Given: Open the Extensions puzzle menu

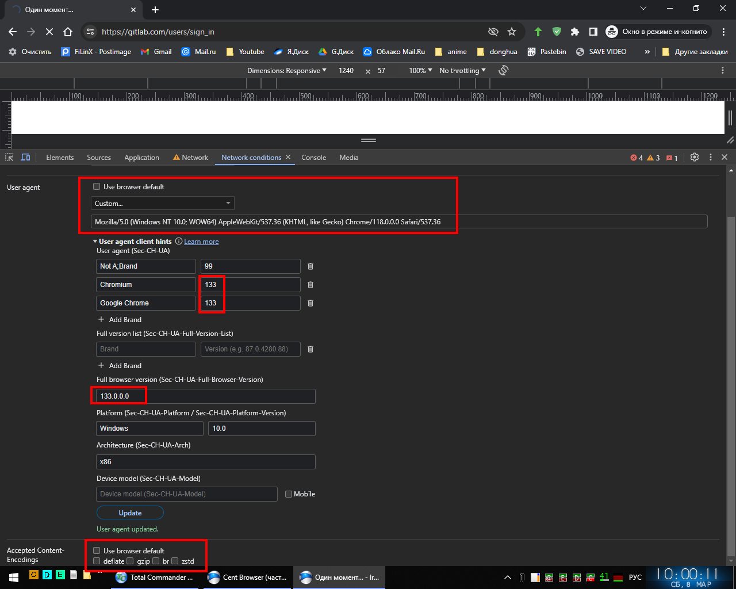Looking at the screenshot, I should 575,32.
